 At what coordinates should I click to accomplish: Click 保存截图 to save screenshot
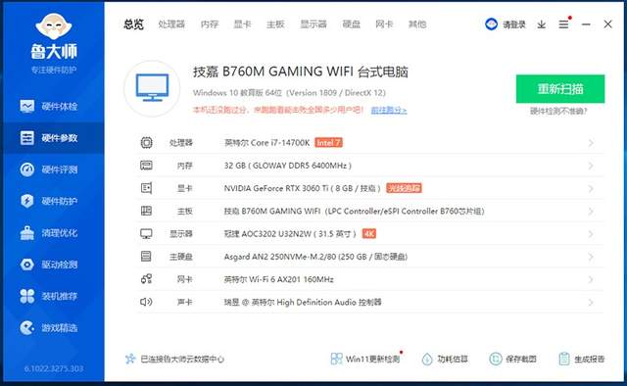[x=512, y=359]
